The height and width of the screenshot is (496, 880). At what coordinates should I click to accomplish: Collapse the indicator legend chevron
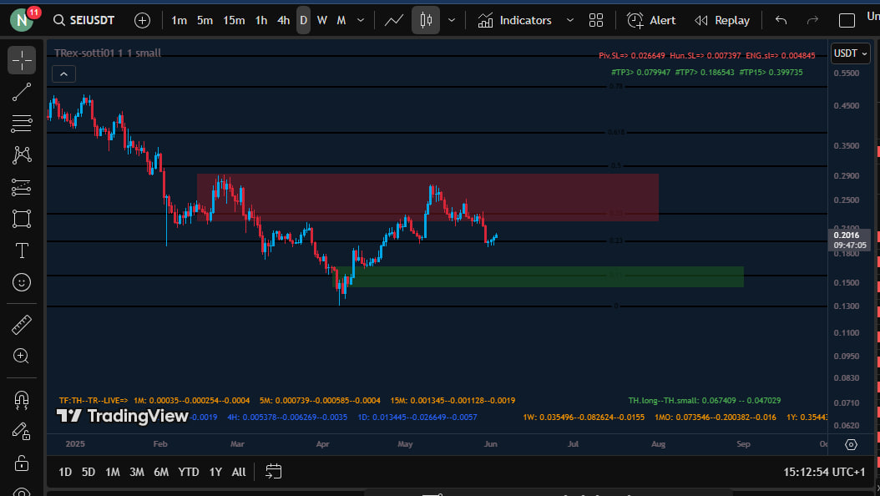pos(64,73)
